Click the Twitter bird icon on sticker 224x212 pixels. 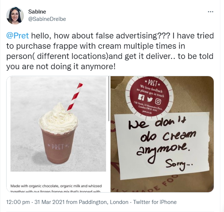point(149,99)
